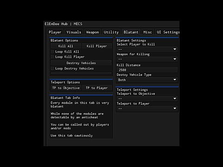Click the Kill Player button
Viewport: 223px width, 167px height.
pos(97,46)
